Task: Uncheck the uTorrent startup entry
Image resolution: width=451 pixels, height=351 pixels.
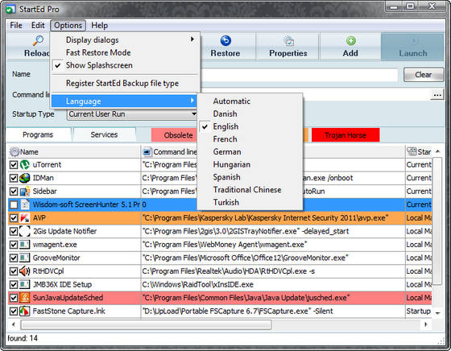Action: click(14, 165)
